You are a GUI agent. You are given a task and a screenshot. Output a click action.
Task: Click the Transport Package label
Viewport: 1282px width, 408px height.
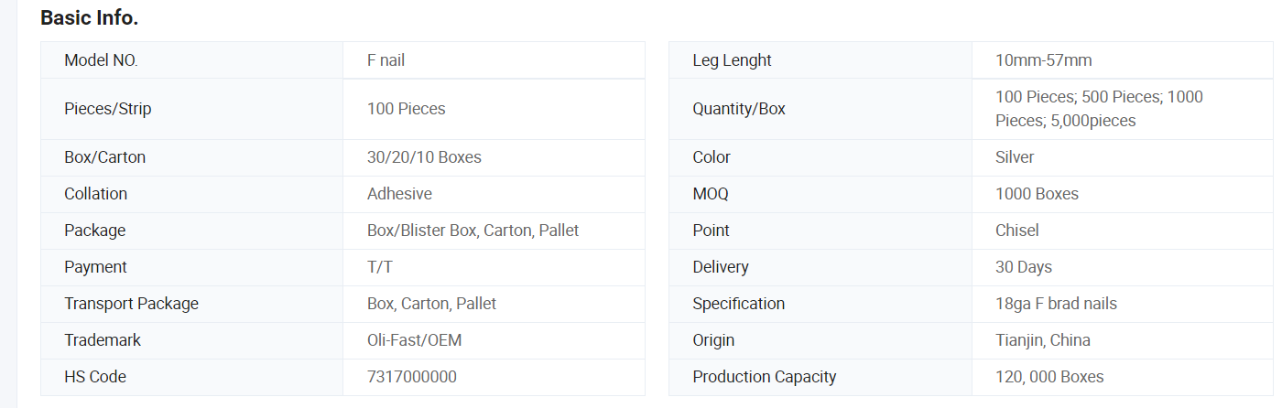(131, 304)
